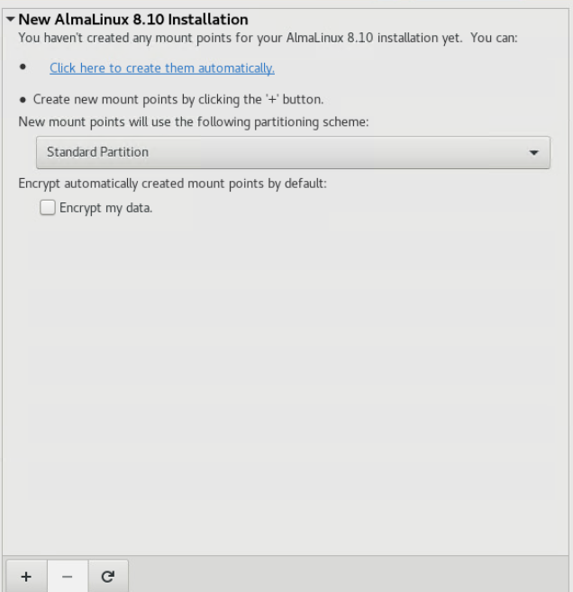The width and height of the screenshot is (573, 592).
Task: Click empty toolbar space right of reload button
Action: pos(351,576)
